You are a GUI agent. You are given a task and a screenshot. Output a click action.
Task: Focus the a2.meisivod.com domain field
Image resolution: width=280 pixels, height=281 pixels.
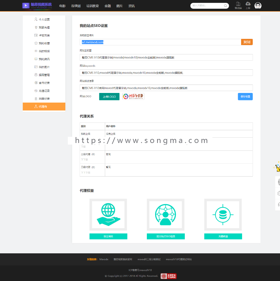tap(160, 42)
